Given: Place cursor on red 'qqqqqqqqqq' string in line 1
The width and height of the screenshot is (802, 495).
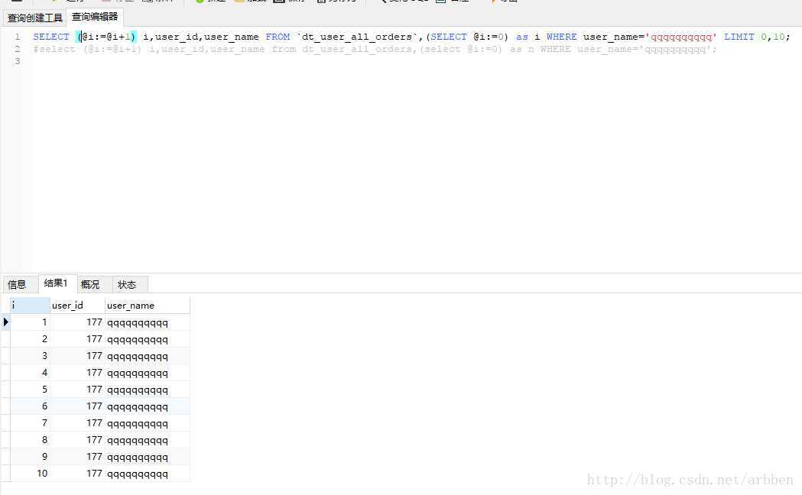Looking at the screenshot, I should [680, 37].
